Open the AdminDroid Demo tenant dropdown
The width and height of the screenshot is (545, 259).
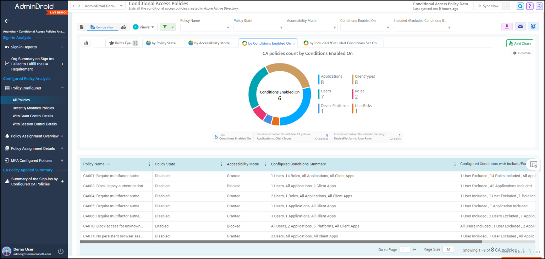pyautogui.click(x=104, y=6)
